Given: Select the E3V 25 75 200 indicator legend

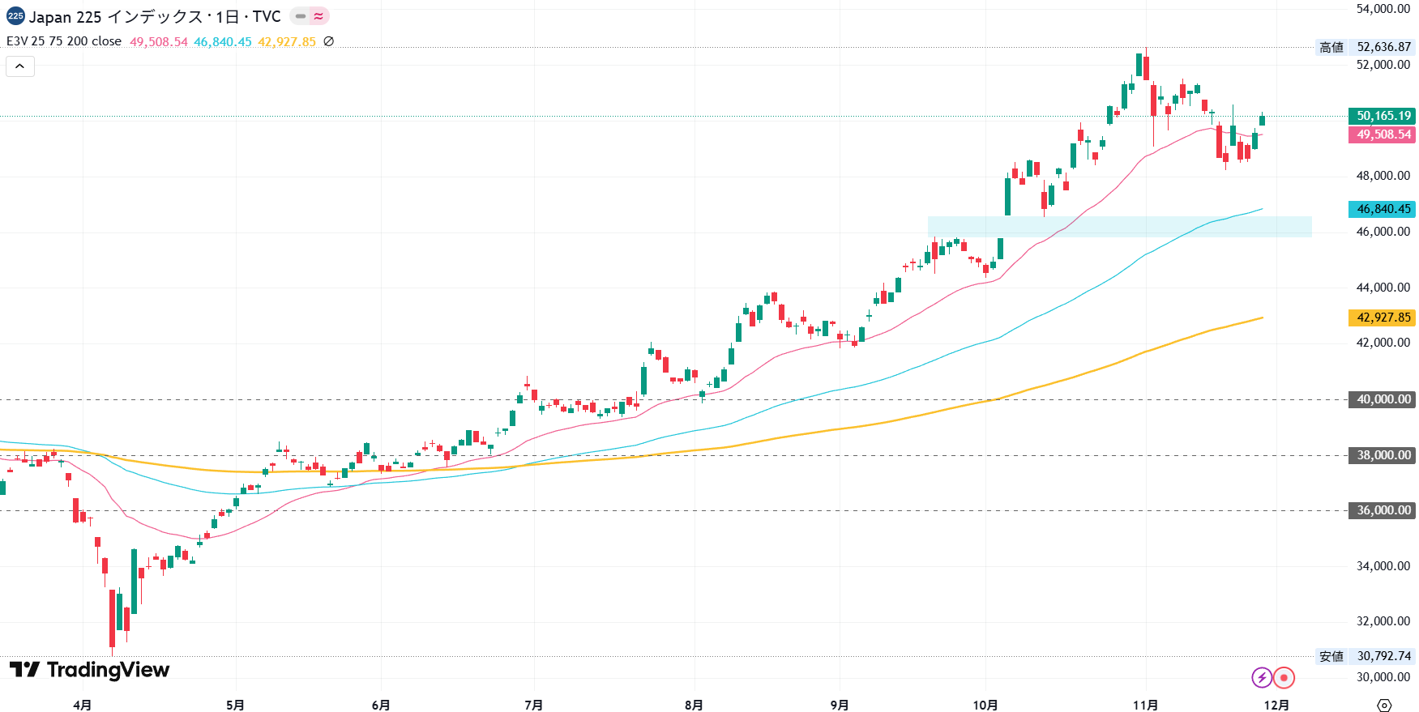Looking at the screenshot, I should coord(63,41).
